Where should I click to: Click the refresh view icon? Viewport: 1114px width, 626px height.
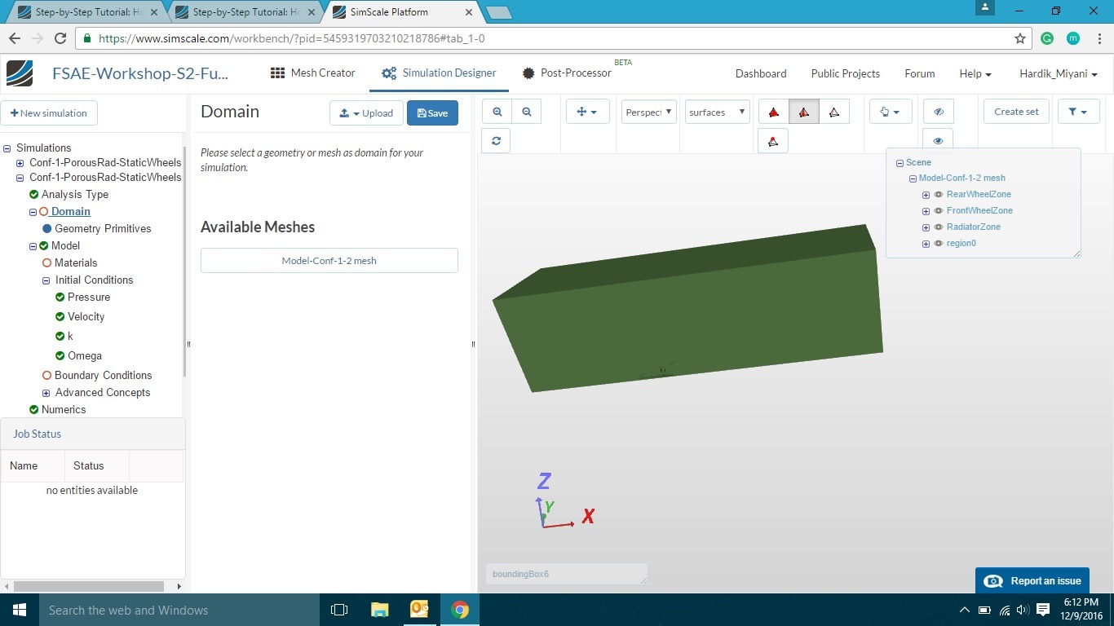pyautogui.click(x=497, y=140)
